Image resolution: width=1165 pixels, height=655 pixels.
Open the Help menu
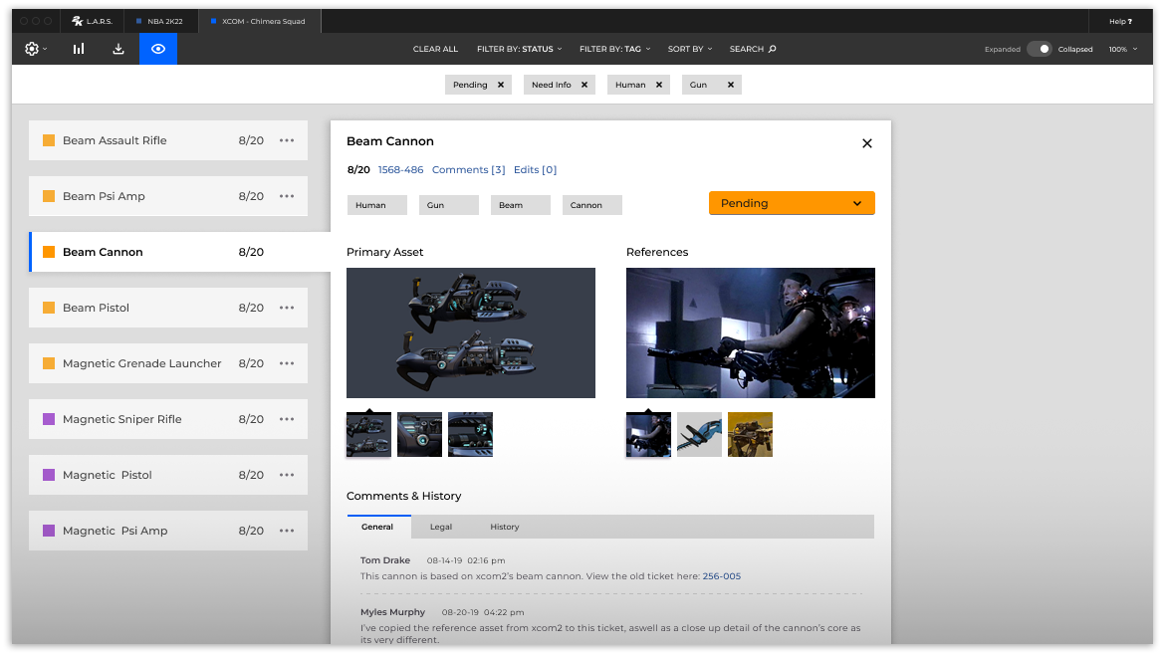coord(1120,22)
